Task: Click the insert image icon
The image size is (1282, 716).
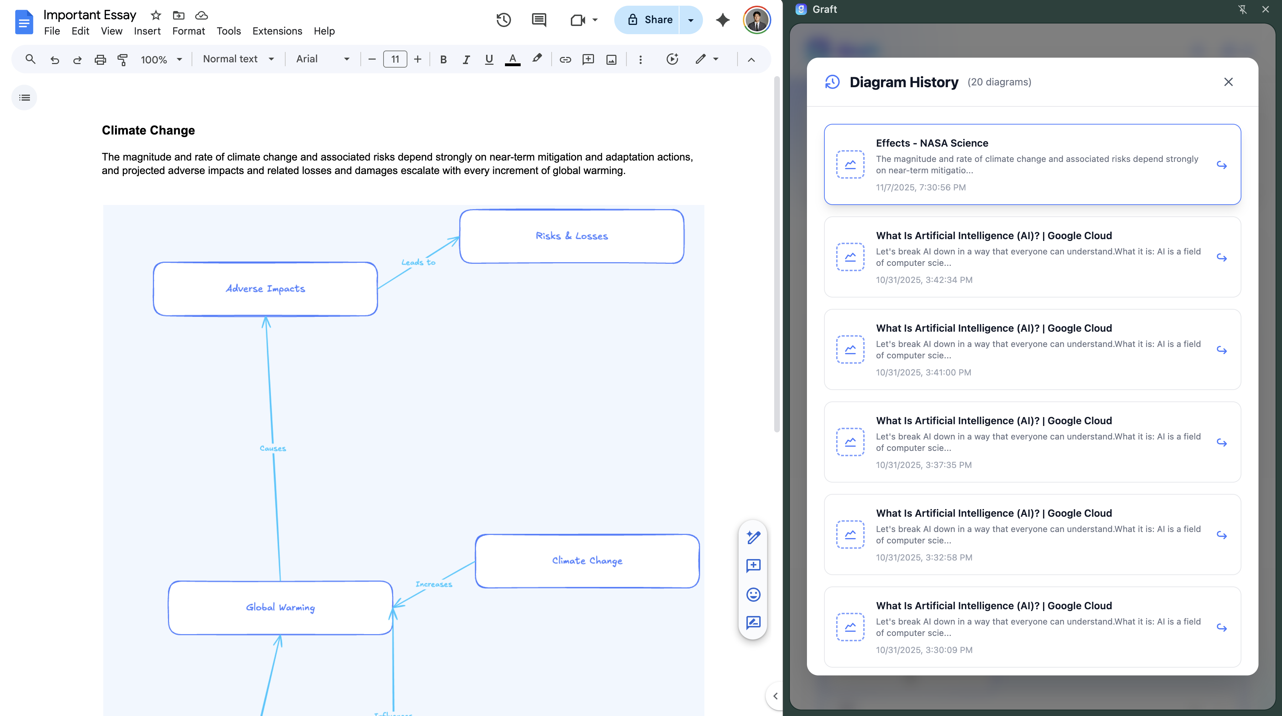Action: click(611, 60)
